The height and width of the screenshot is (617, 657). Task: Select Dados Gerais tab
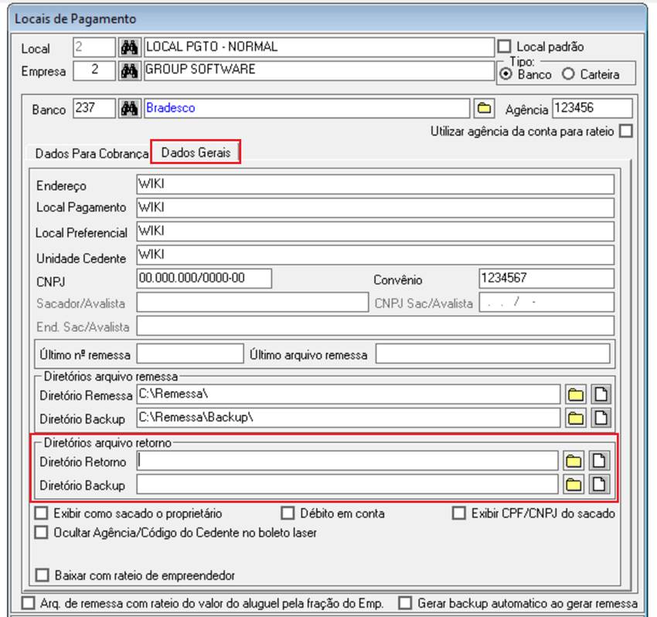coord(196,152)
